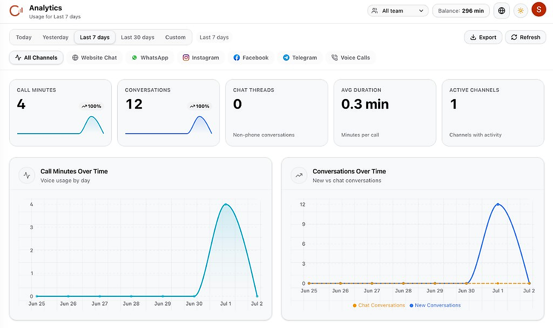The height and width of the screenshot is (328, 553).
Task: Click the Call Minutes 100% trend badge
Action: tap(91, 106)
